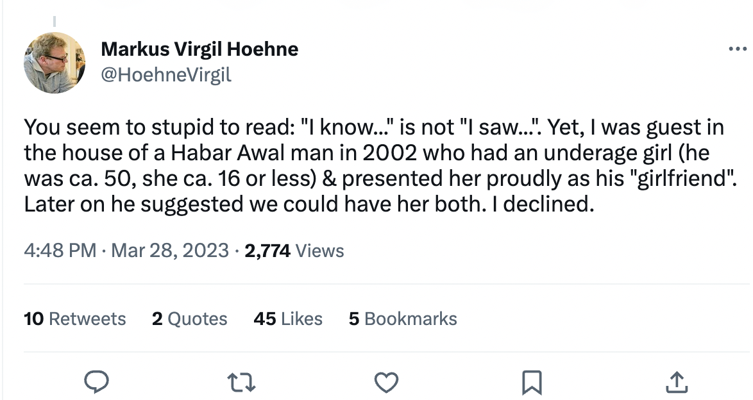This screenshot has height=400, width=753.
Task: Visit the @HoehneVirgil handle link
Action: tap(166, 75)
